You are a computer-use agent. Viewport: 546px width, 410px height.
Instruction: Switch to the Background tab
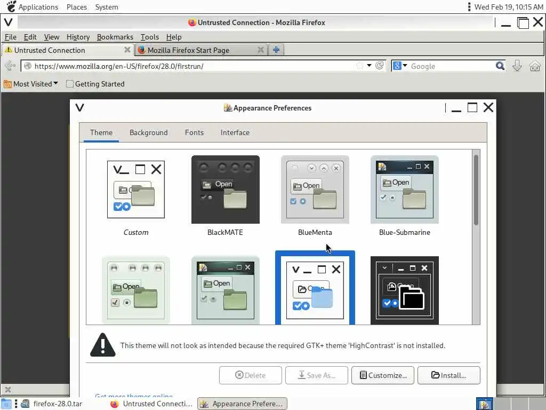(148, 132)
